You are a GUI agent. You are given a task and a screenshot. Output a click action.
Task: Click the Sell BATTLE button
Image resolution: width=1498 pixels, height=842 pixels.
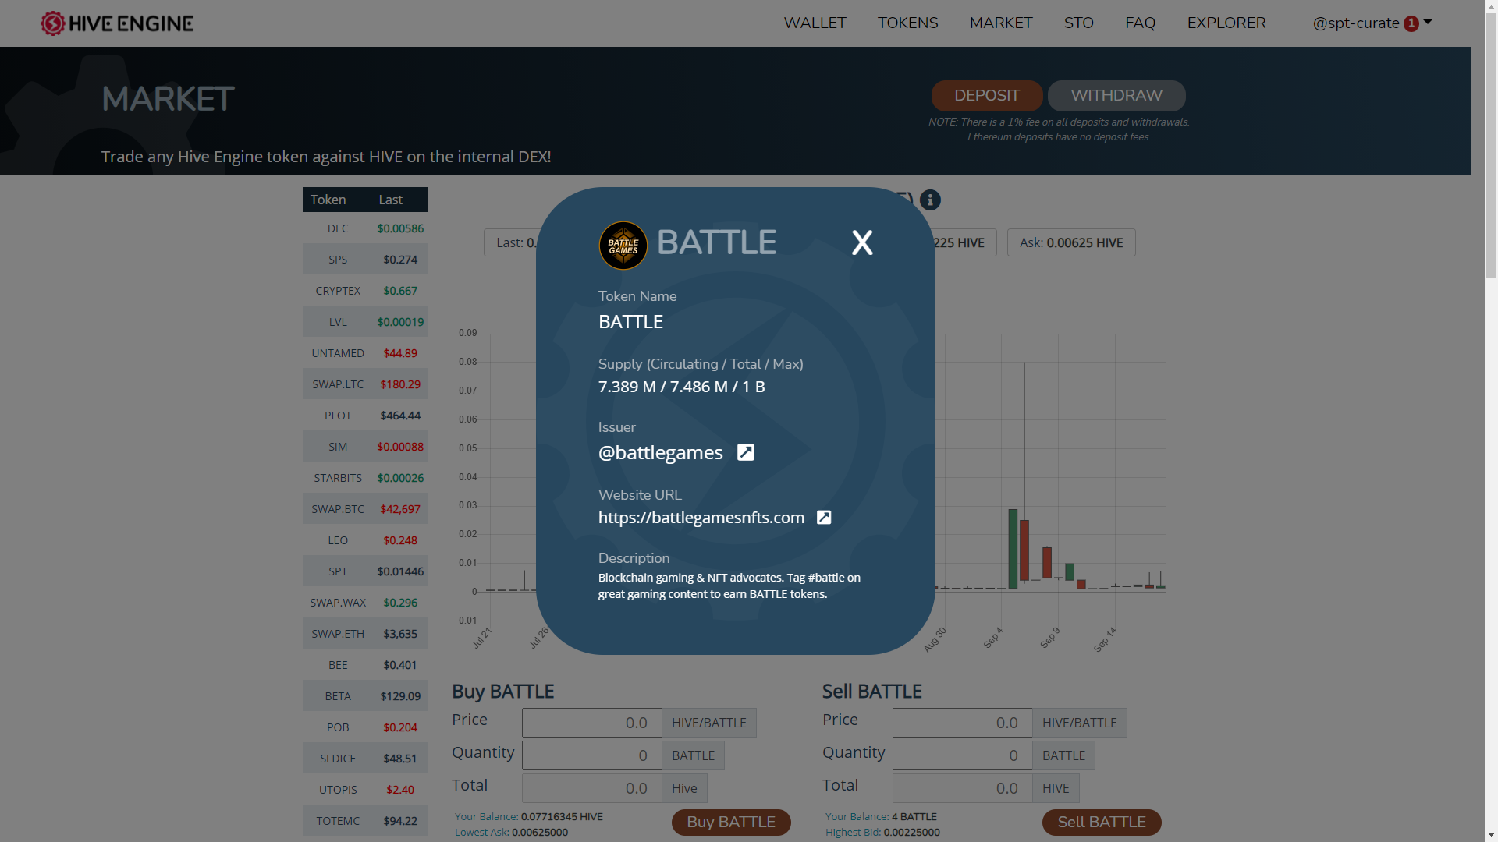1102,823
